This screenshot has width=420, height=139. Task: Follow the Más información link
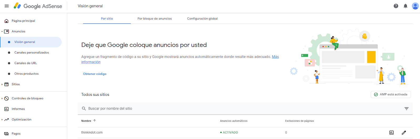(x=275, y=57)
